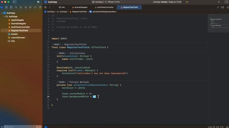Click the import UIKit line
This screenshot has height=128, width=229.
point(59,39)
